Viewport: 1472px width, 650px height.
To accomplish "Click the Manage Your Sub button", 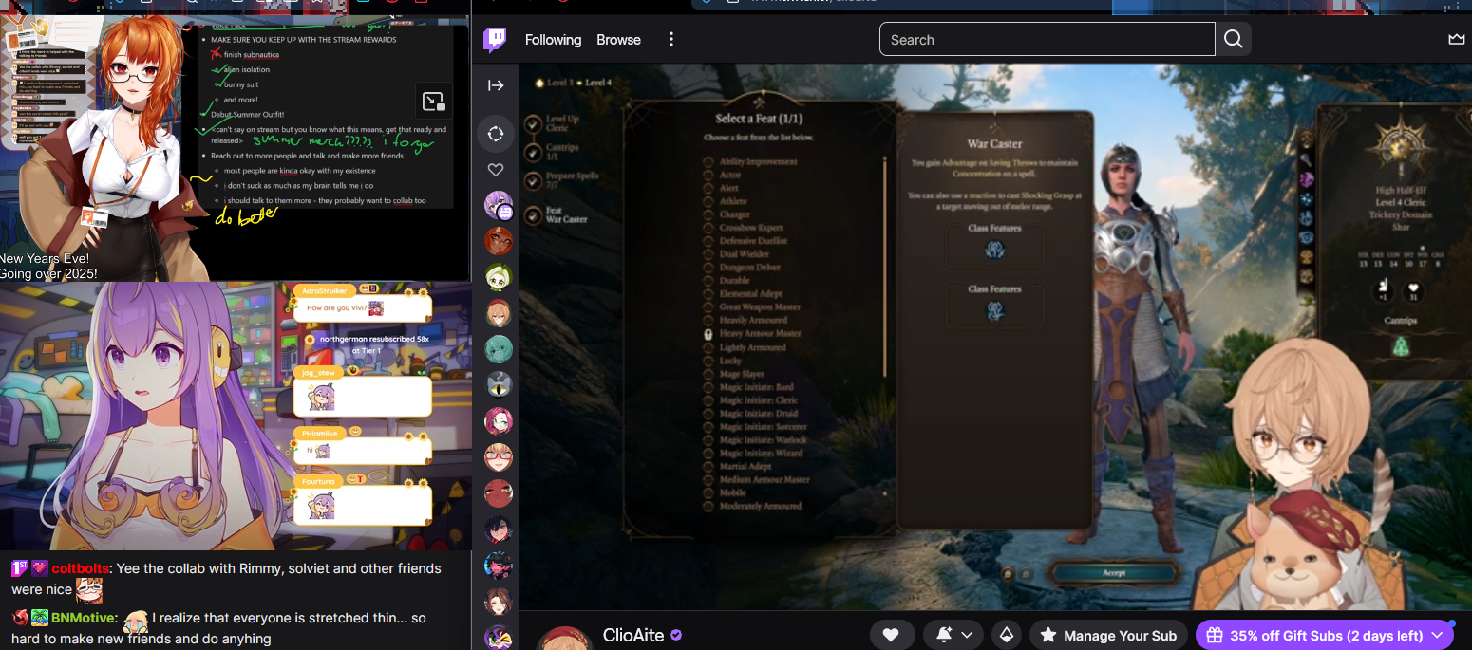I will tap(1108, 635).
